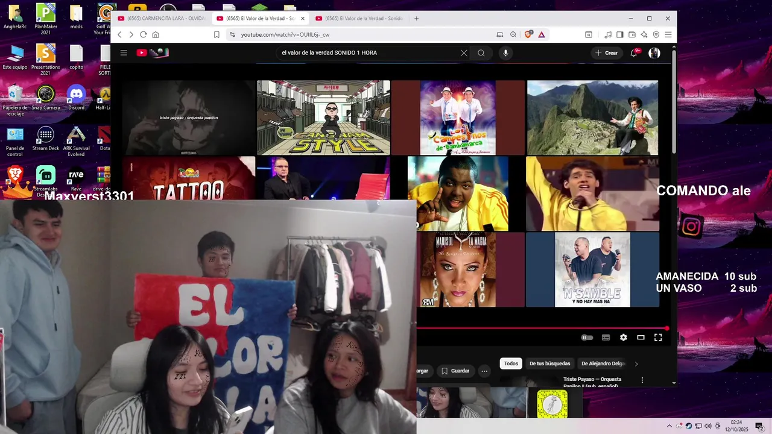Toggle the autoplay switch in player

(x=587, y=338)
